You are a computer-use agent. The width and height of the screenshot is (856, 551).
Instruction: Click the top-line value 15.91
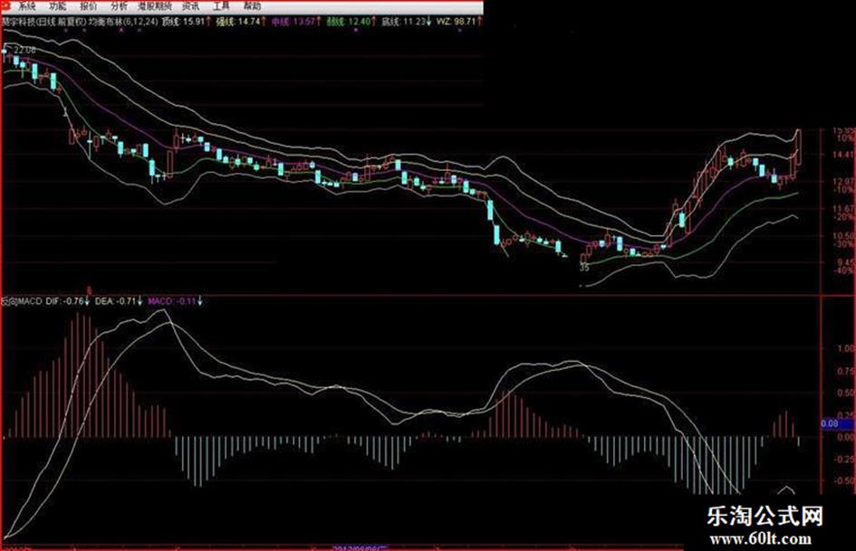click(194, 22)
